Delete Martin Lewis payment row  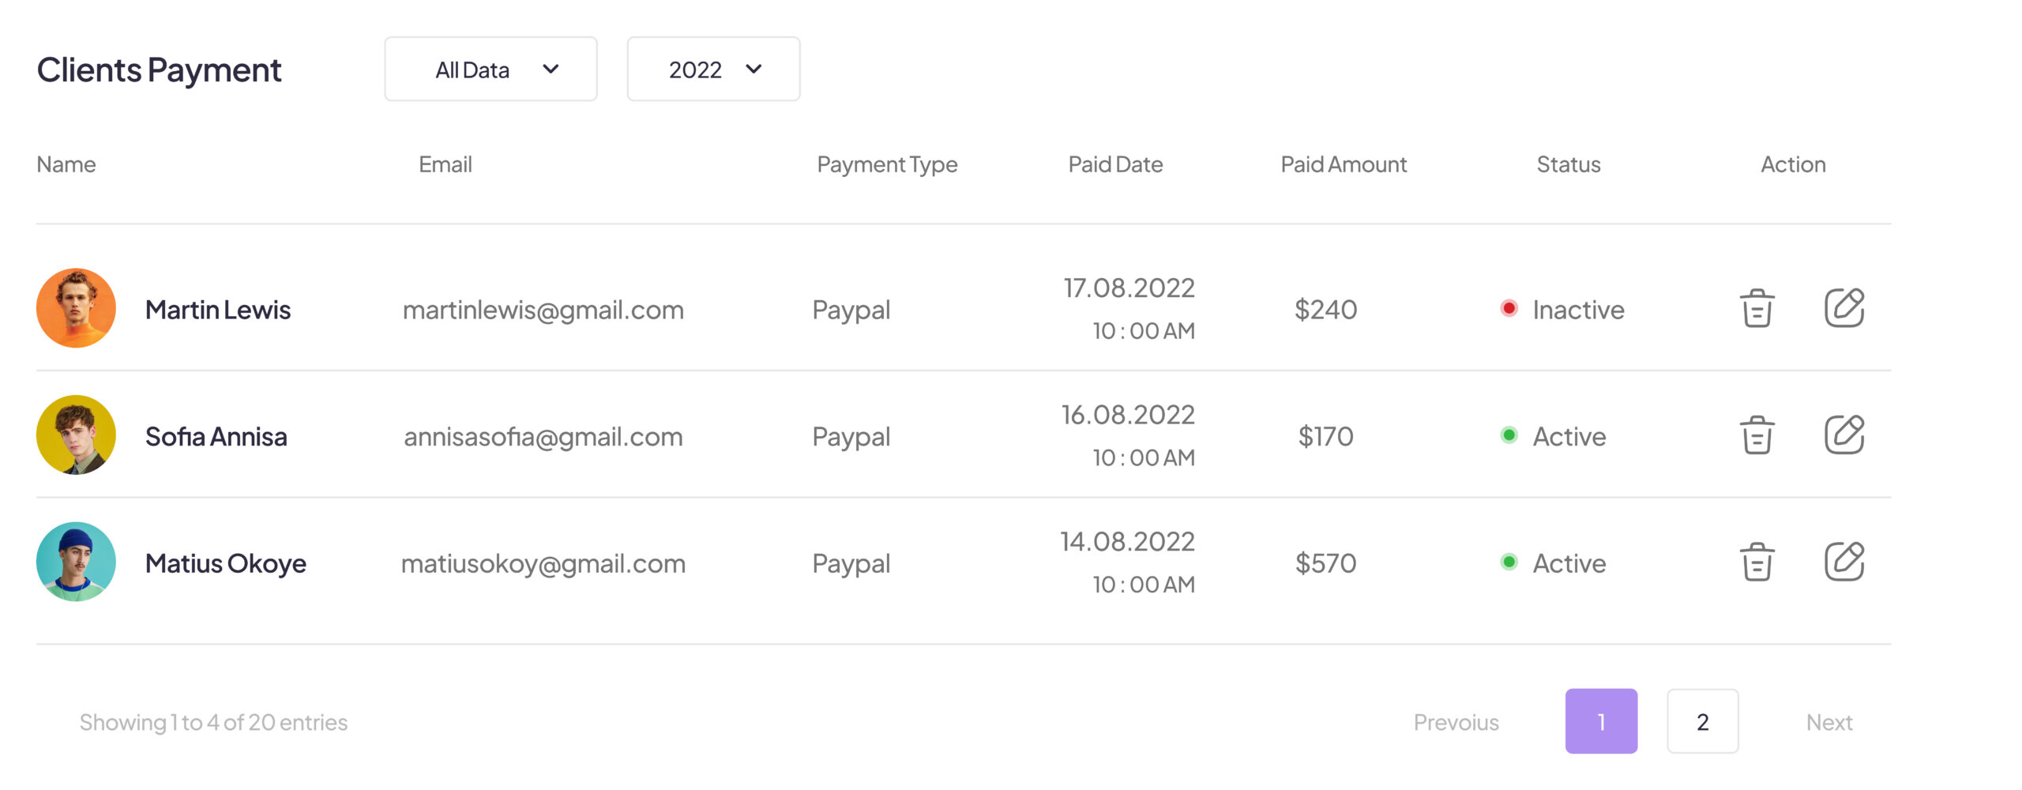tap(1757, 308)
